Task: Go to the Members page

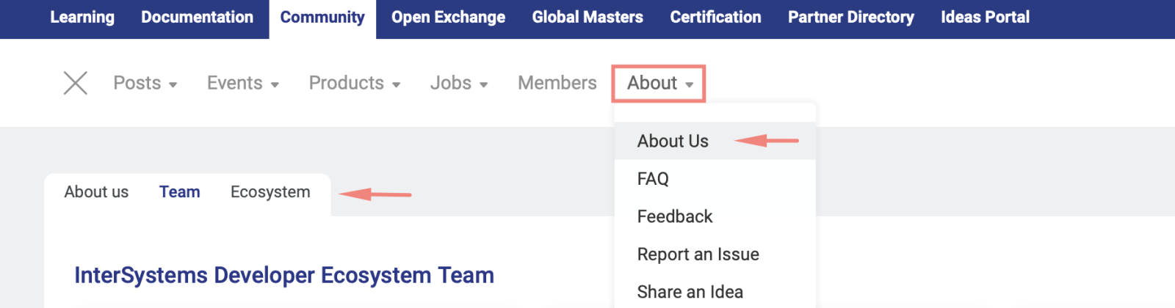Action: click(x=557, y=83)
